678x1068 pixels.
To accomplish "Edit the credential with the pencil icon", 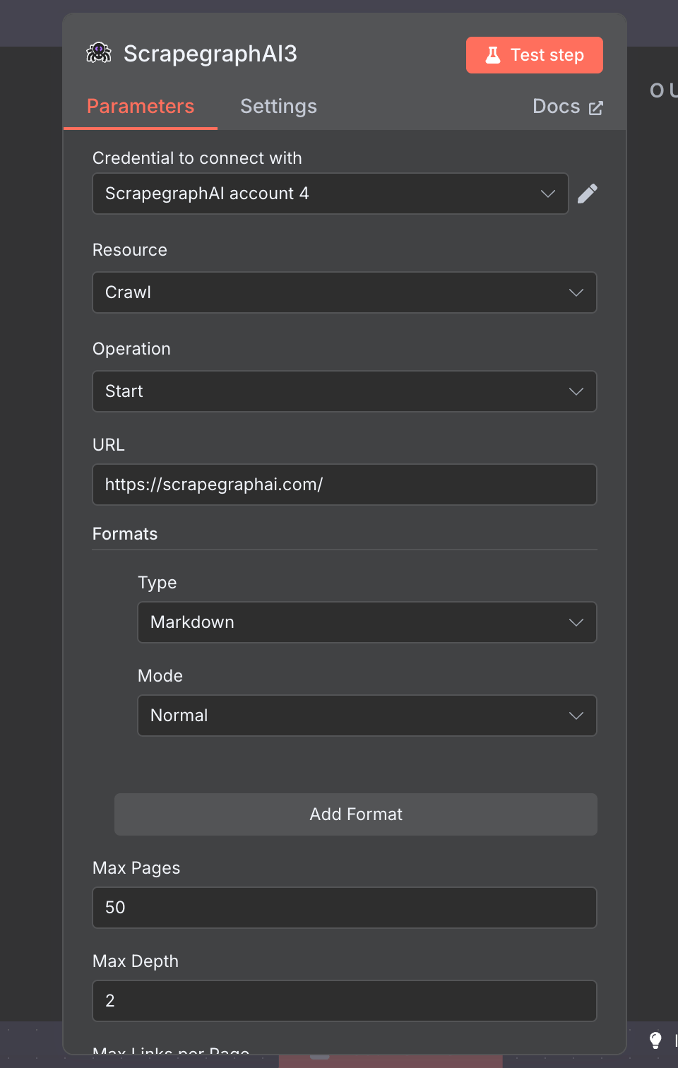I will [588, 194].
